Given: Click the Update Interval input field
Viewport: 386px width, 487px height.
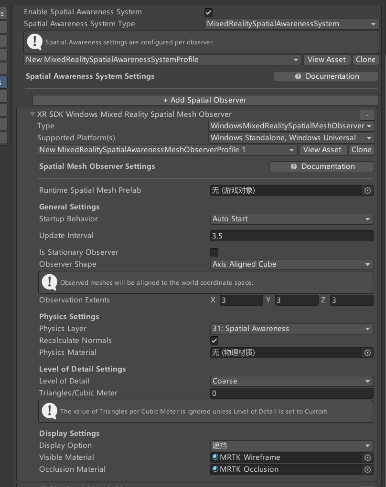Looking at the screenshot, I should (291, 236).
